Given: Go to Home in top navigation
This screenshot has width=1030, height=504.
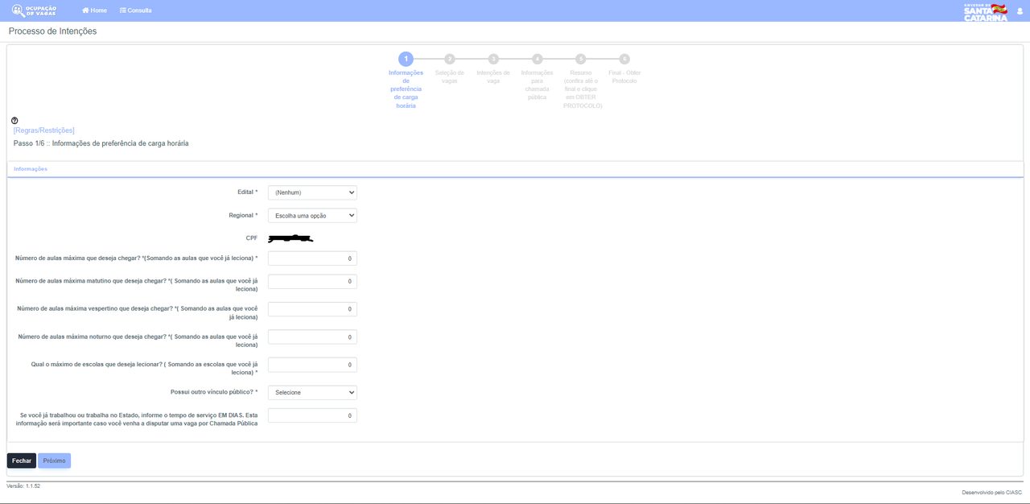Looking at the screenshot, I should (94, 10).
